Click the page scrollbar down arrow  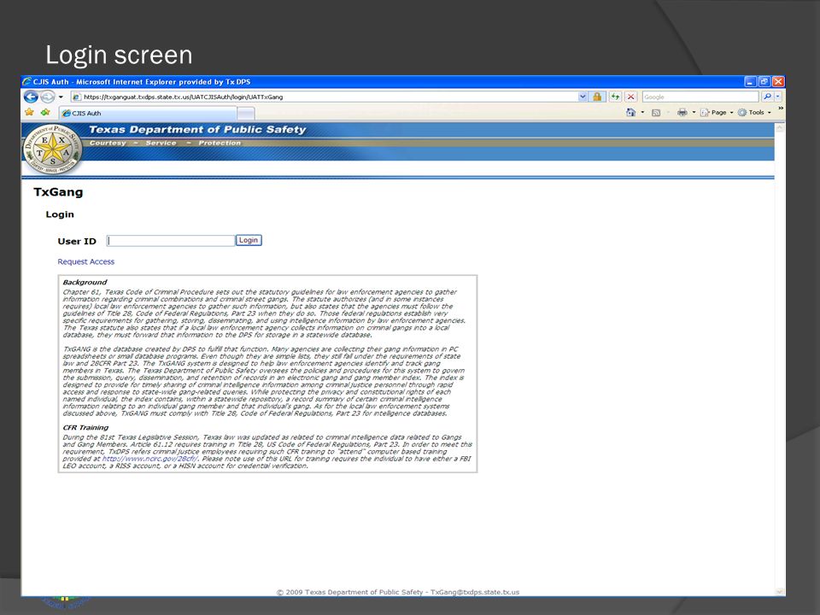(779, 591)
